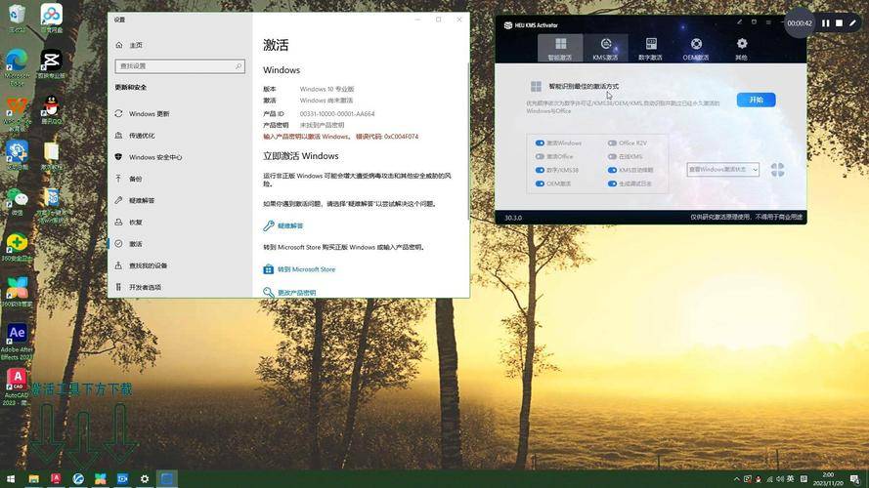
Task: Pause the screen recording
Action: (826, 23)
